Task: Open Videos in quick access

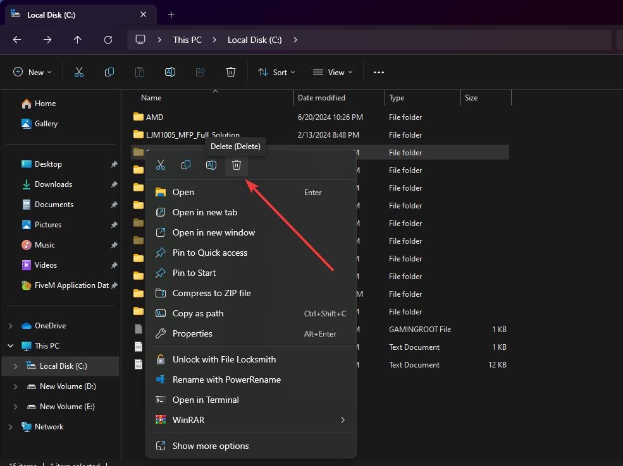Action: click(39, 265)
